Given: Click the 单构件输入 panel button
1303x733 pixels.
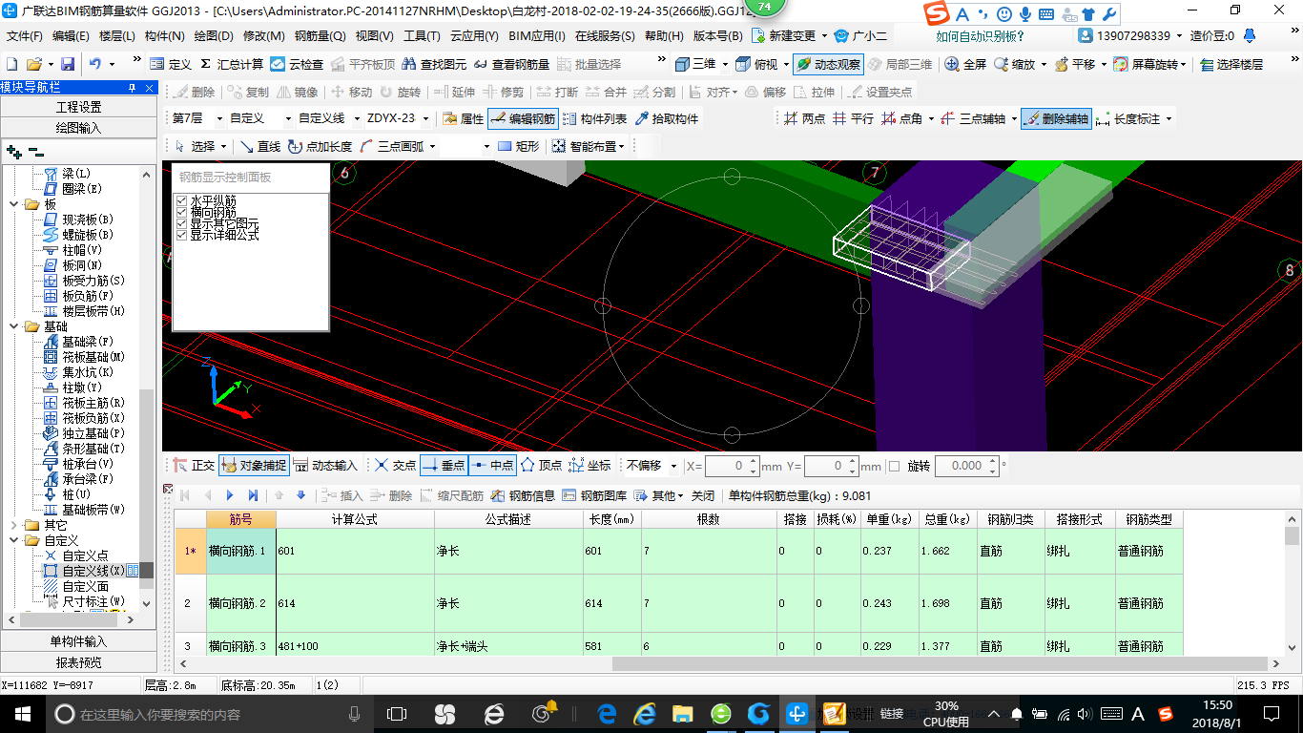Looking at the screenshot, I should (x=78, y=641).
